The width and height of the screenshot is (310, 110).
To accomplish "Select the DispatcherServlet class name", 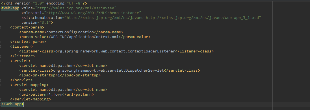I will (x=144, y=70).
